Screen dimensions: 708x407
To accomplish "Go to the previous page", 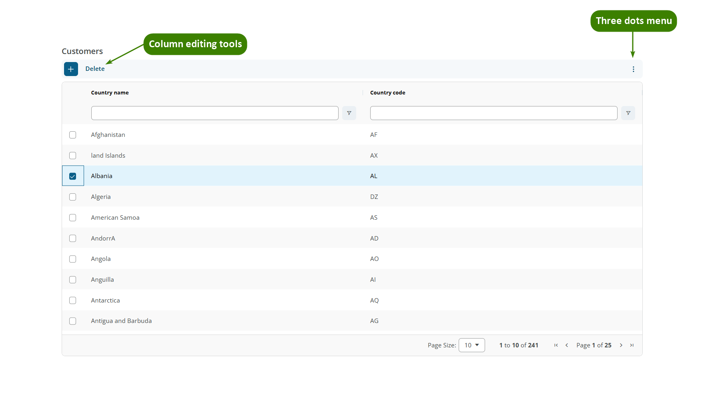I will point(567,345).
